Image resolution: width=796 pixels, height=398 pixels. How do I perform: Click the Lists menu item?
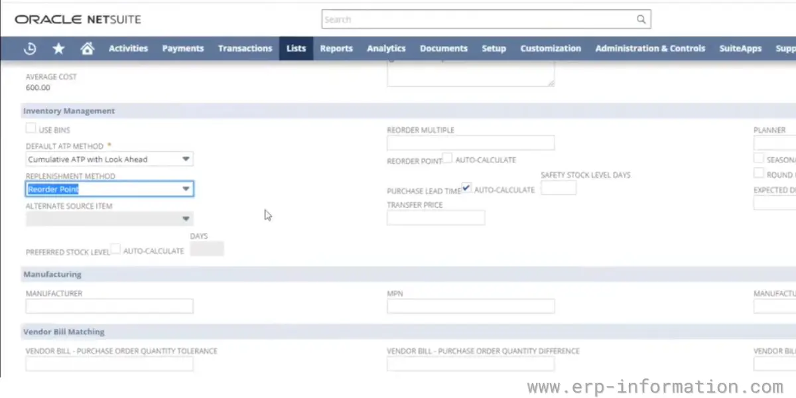click(296, 48)
